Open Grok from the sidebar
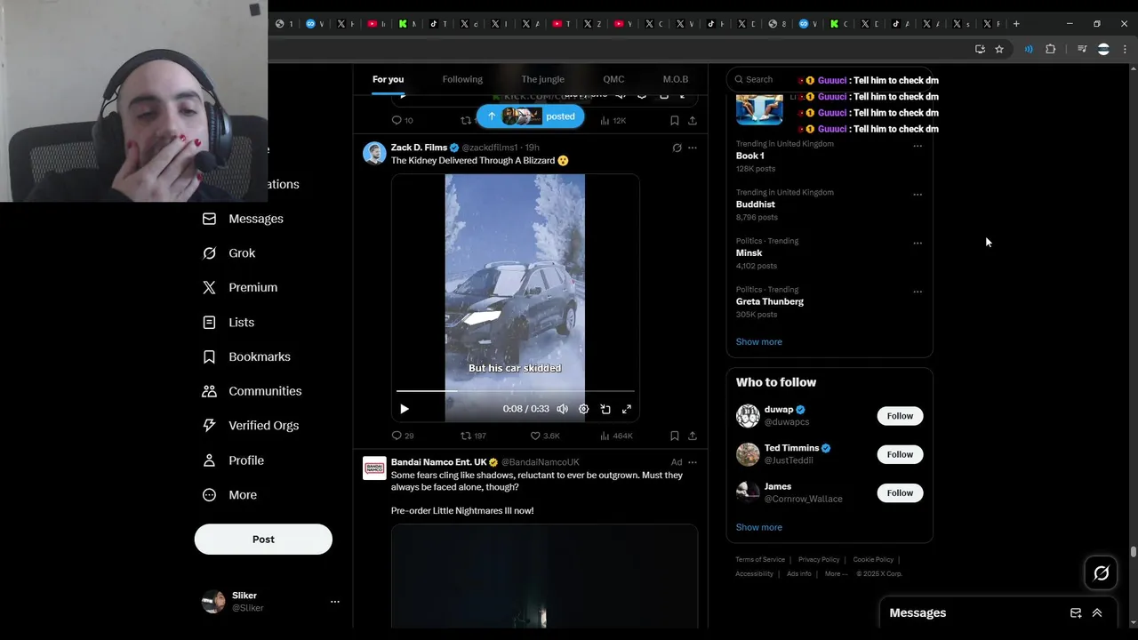The image size is (1138, 640). point(229,253)
